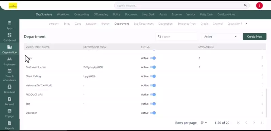This screenshot has width=271, height=131.
Task: Open the Request sidebar icon
Action: (x=9, y=99)
